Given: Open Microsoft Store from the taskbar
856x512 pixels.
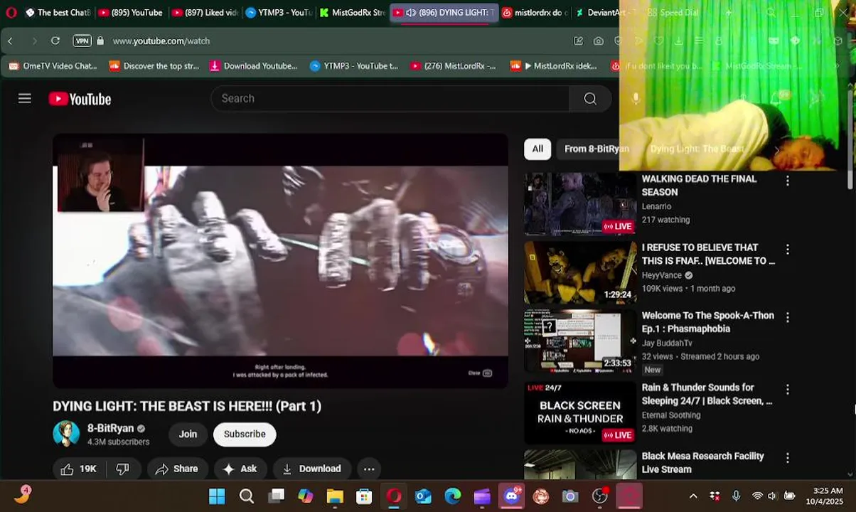Looking at the screenshot, I should coord(364,496).
